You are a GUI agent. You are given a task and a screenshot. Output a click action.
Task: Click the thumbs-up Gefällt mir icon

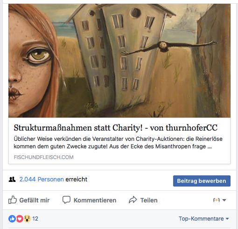pos(13,200)
